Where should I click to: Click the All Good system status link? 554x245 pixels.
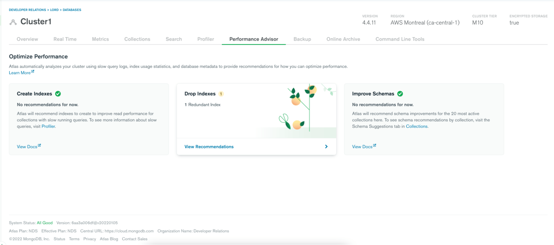tap(45, 223)
